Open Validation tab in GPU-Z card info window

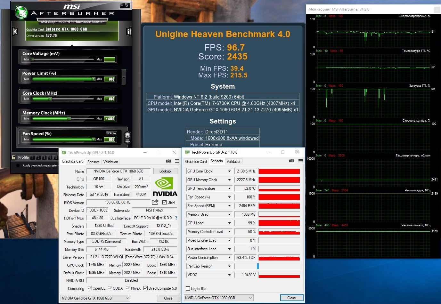[111, 162]
